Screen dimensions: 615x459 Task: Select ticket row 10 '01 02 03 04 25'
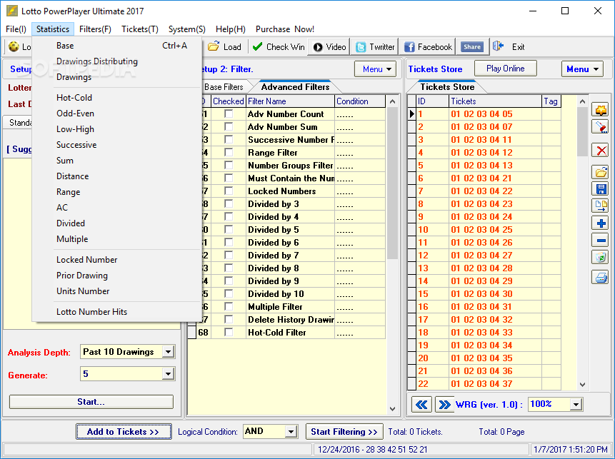[x=484, y=229]
